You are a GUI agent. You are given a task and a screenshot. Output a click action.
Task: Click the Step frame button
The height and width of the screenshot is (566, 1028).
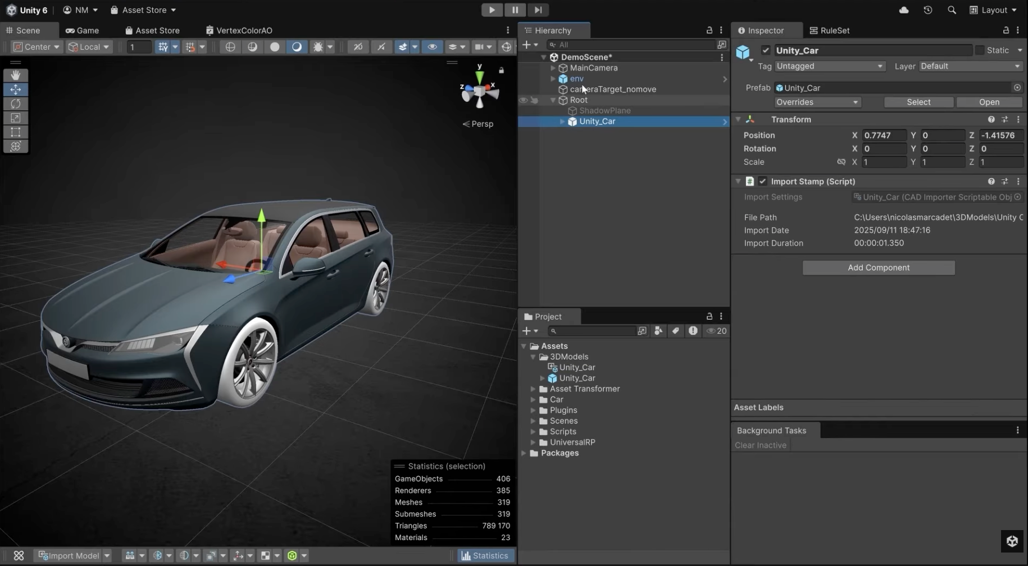tap(538, 10)
